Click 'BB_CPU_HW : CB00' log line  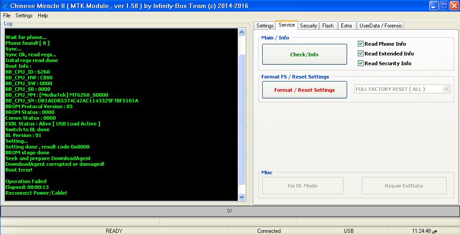29,78
